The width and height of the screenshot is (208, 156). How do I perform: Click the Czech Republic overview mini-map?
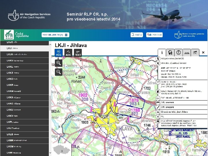click(x=61, y=150)
